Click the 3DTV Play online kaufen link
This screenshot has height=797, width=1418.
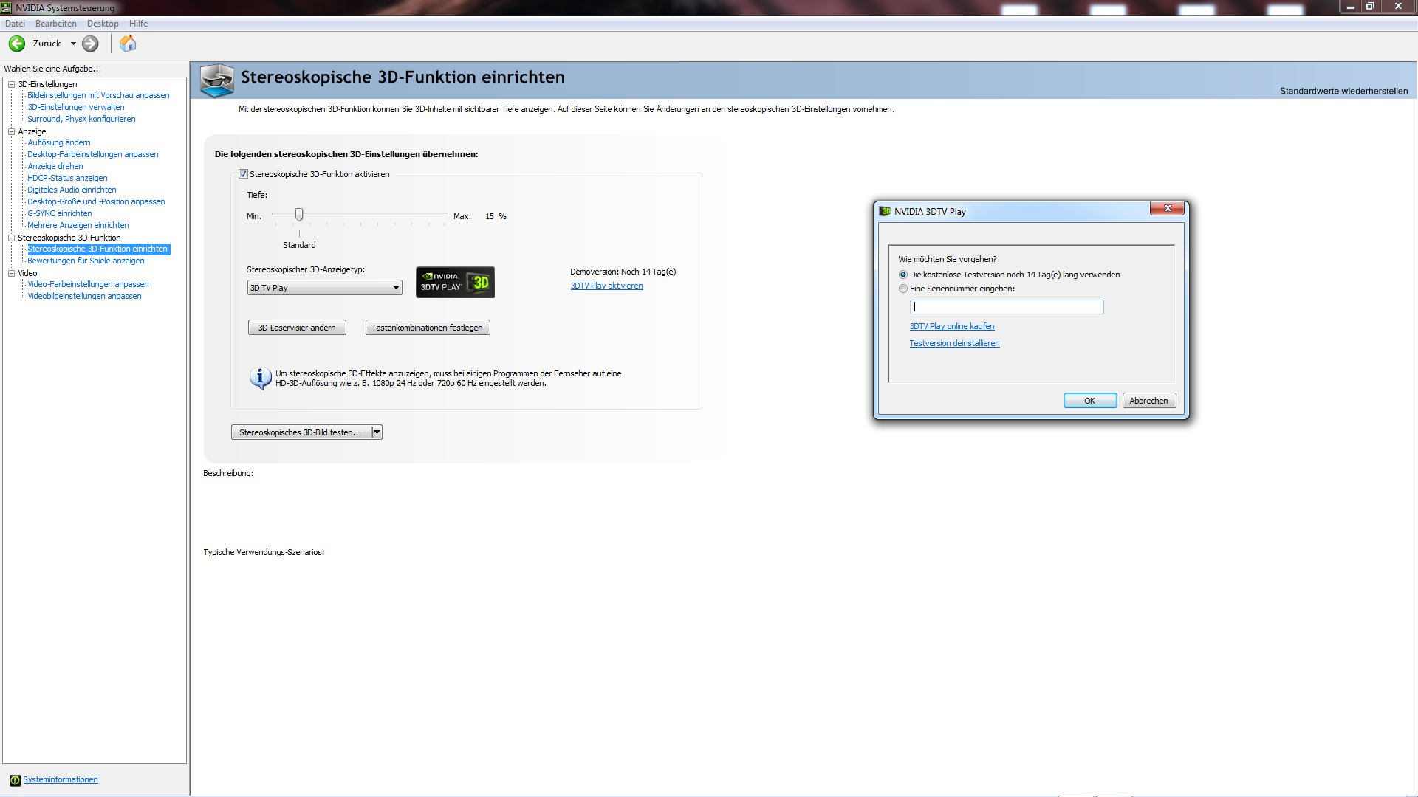pyautogui.click(x=951, y=326)
